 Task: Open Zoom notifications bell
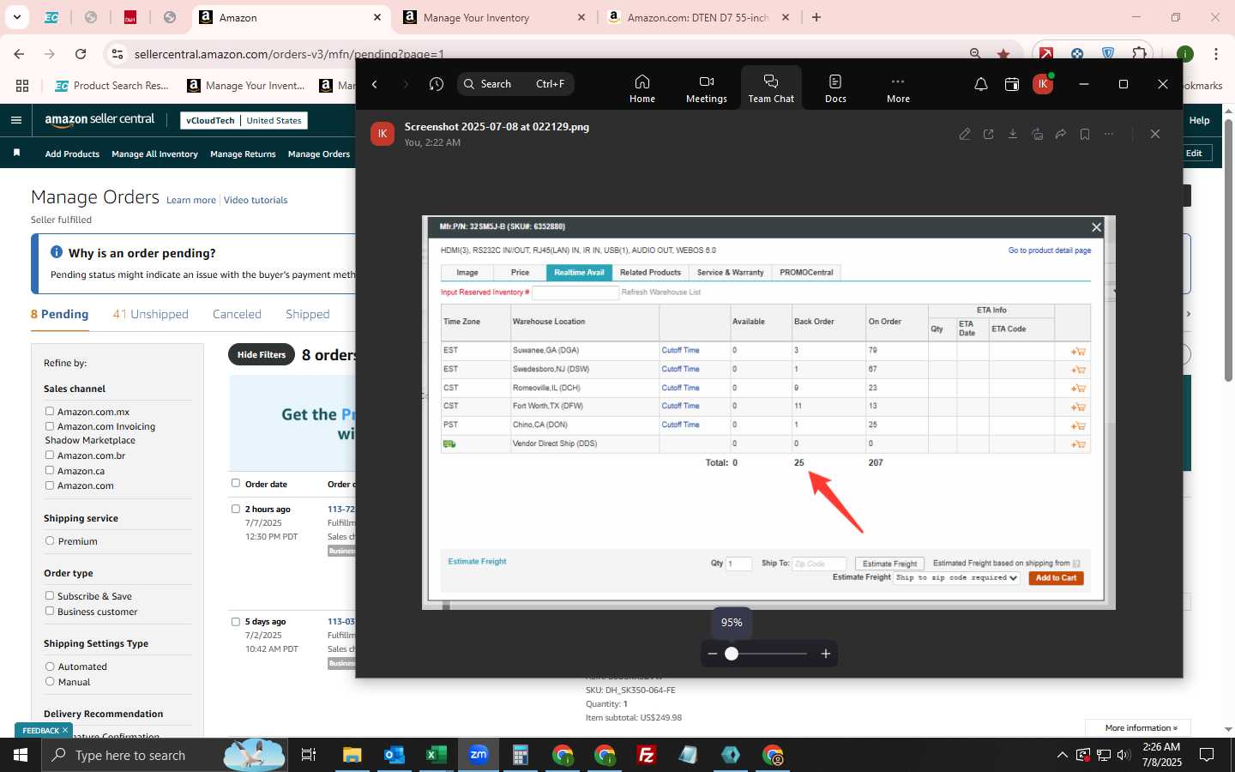[x=981, y=84]
